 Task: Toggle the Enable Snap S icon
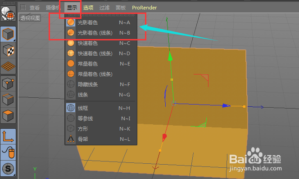8,169
